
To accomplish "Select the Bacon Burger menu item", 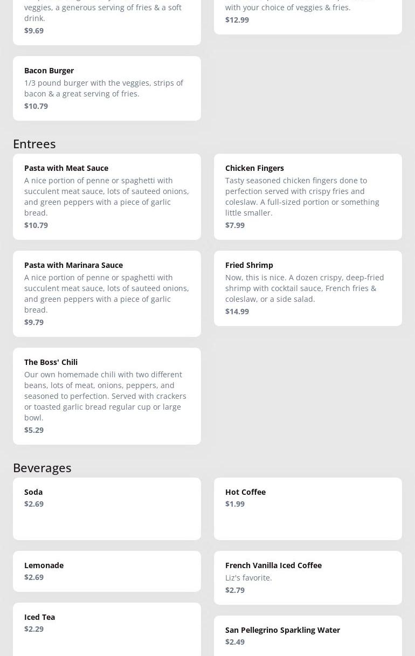I will click(x=107, y=88).
